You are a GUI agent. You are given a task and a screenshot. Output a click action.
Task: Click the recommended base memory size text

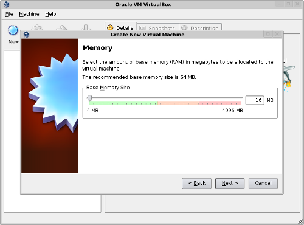click(x=139, y=77)
